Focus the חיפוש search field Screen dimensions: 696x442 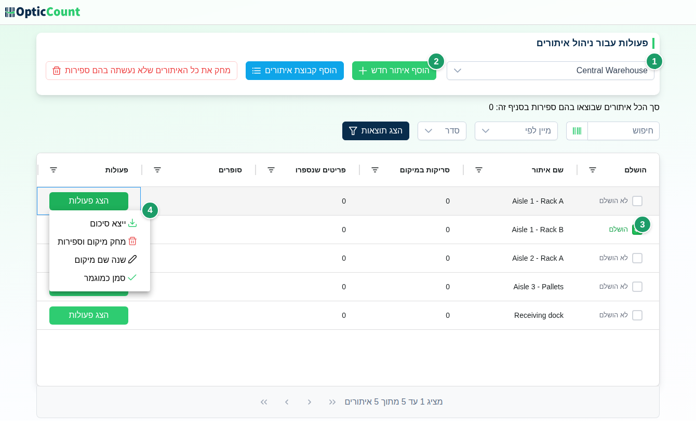tap(623, 131)
